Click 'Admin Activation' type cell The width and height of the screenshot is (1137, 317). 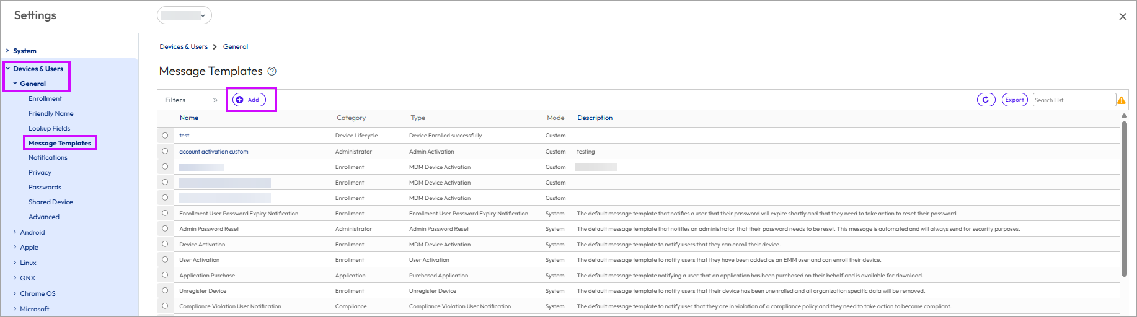pos(431,151)
